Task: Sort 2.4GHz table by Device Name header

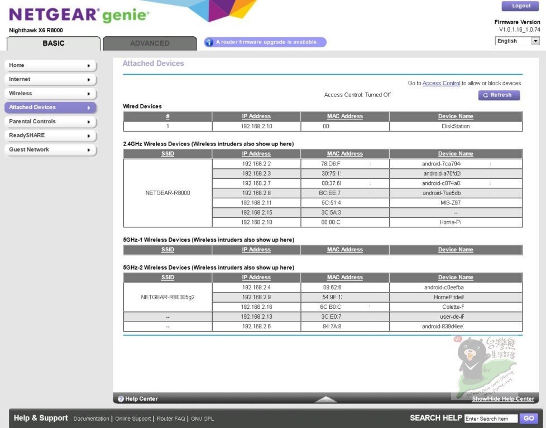Action: (x=456, y=154)
